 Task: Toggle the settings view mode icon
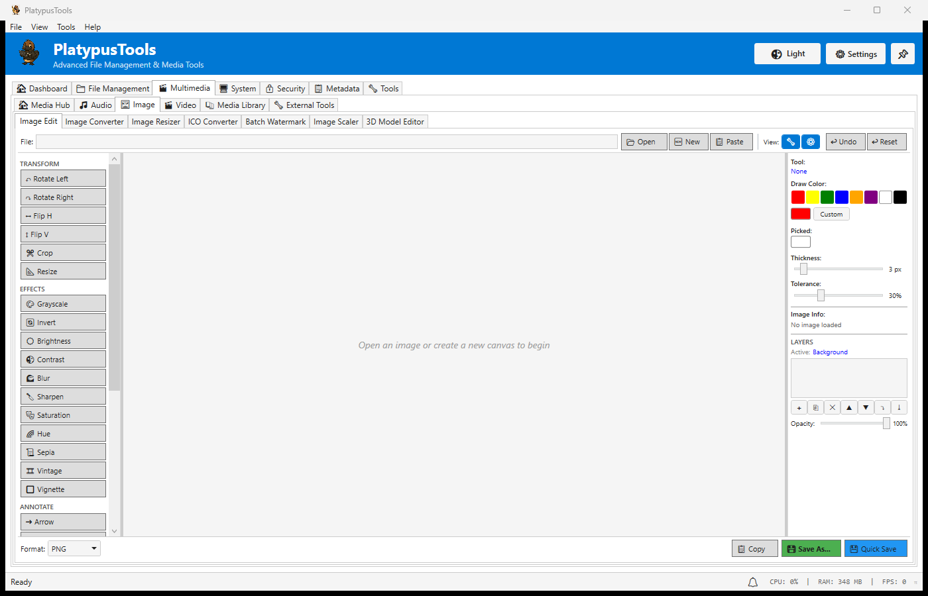pos(811,141)
